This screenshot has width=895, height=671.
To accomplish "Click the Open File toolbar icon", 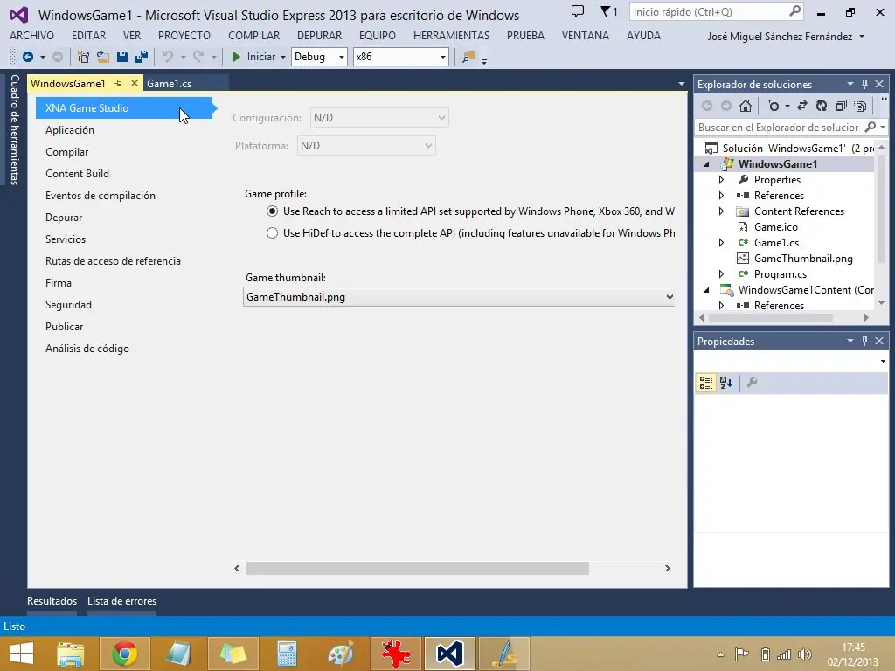I will click(x=102, y=57).
